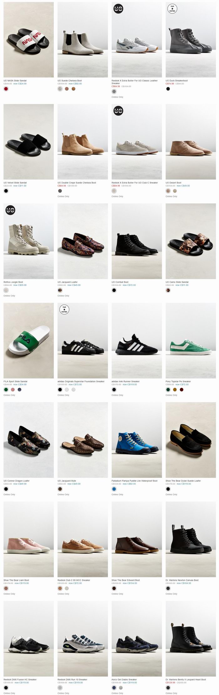Screen dimensions: 219x695
Task: Open the UO Camo Slide Sandal product image
Action: point(191,241)
